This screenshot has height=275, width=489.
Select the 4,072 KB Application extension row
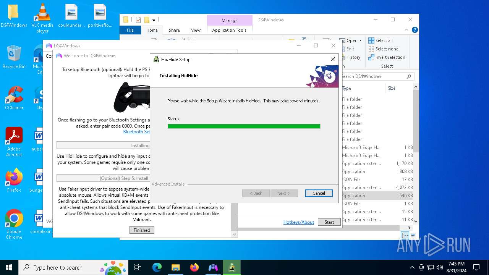coord(377,188)
